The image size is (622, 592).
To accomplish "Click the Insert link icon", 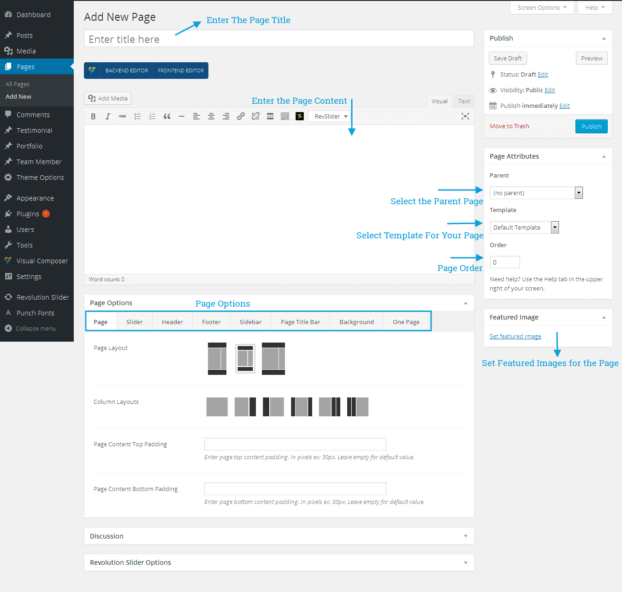I will coord(241,117).
